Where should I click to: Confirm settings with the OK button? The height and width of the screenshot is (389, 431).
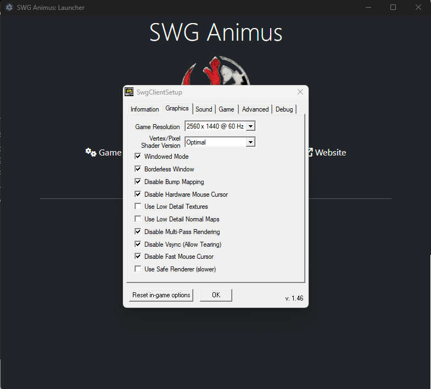click(x=216, y=295)
